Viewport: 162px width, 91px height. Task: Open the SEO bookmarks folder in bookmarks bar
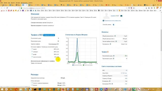[58, 11]
